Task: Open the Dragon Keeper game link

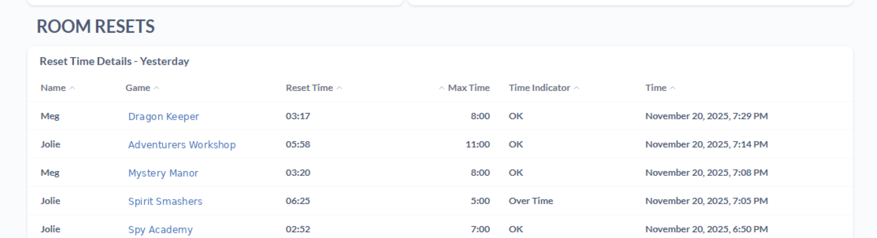Action: coord(163,117)
